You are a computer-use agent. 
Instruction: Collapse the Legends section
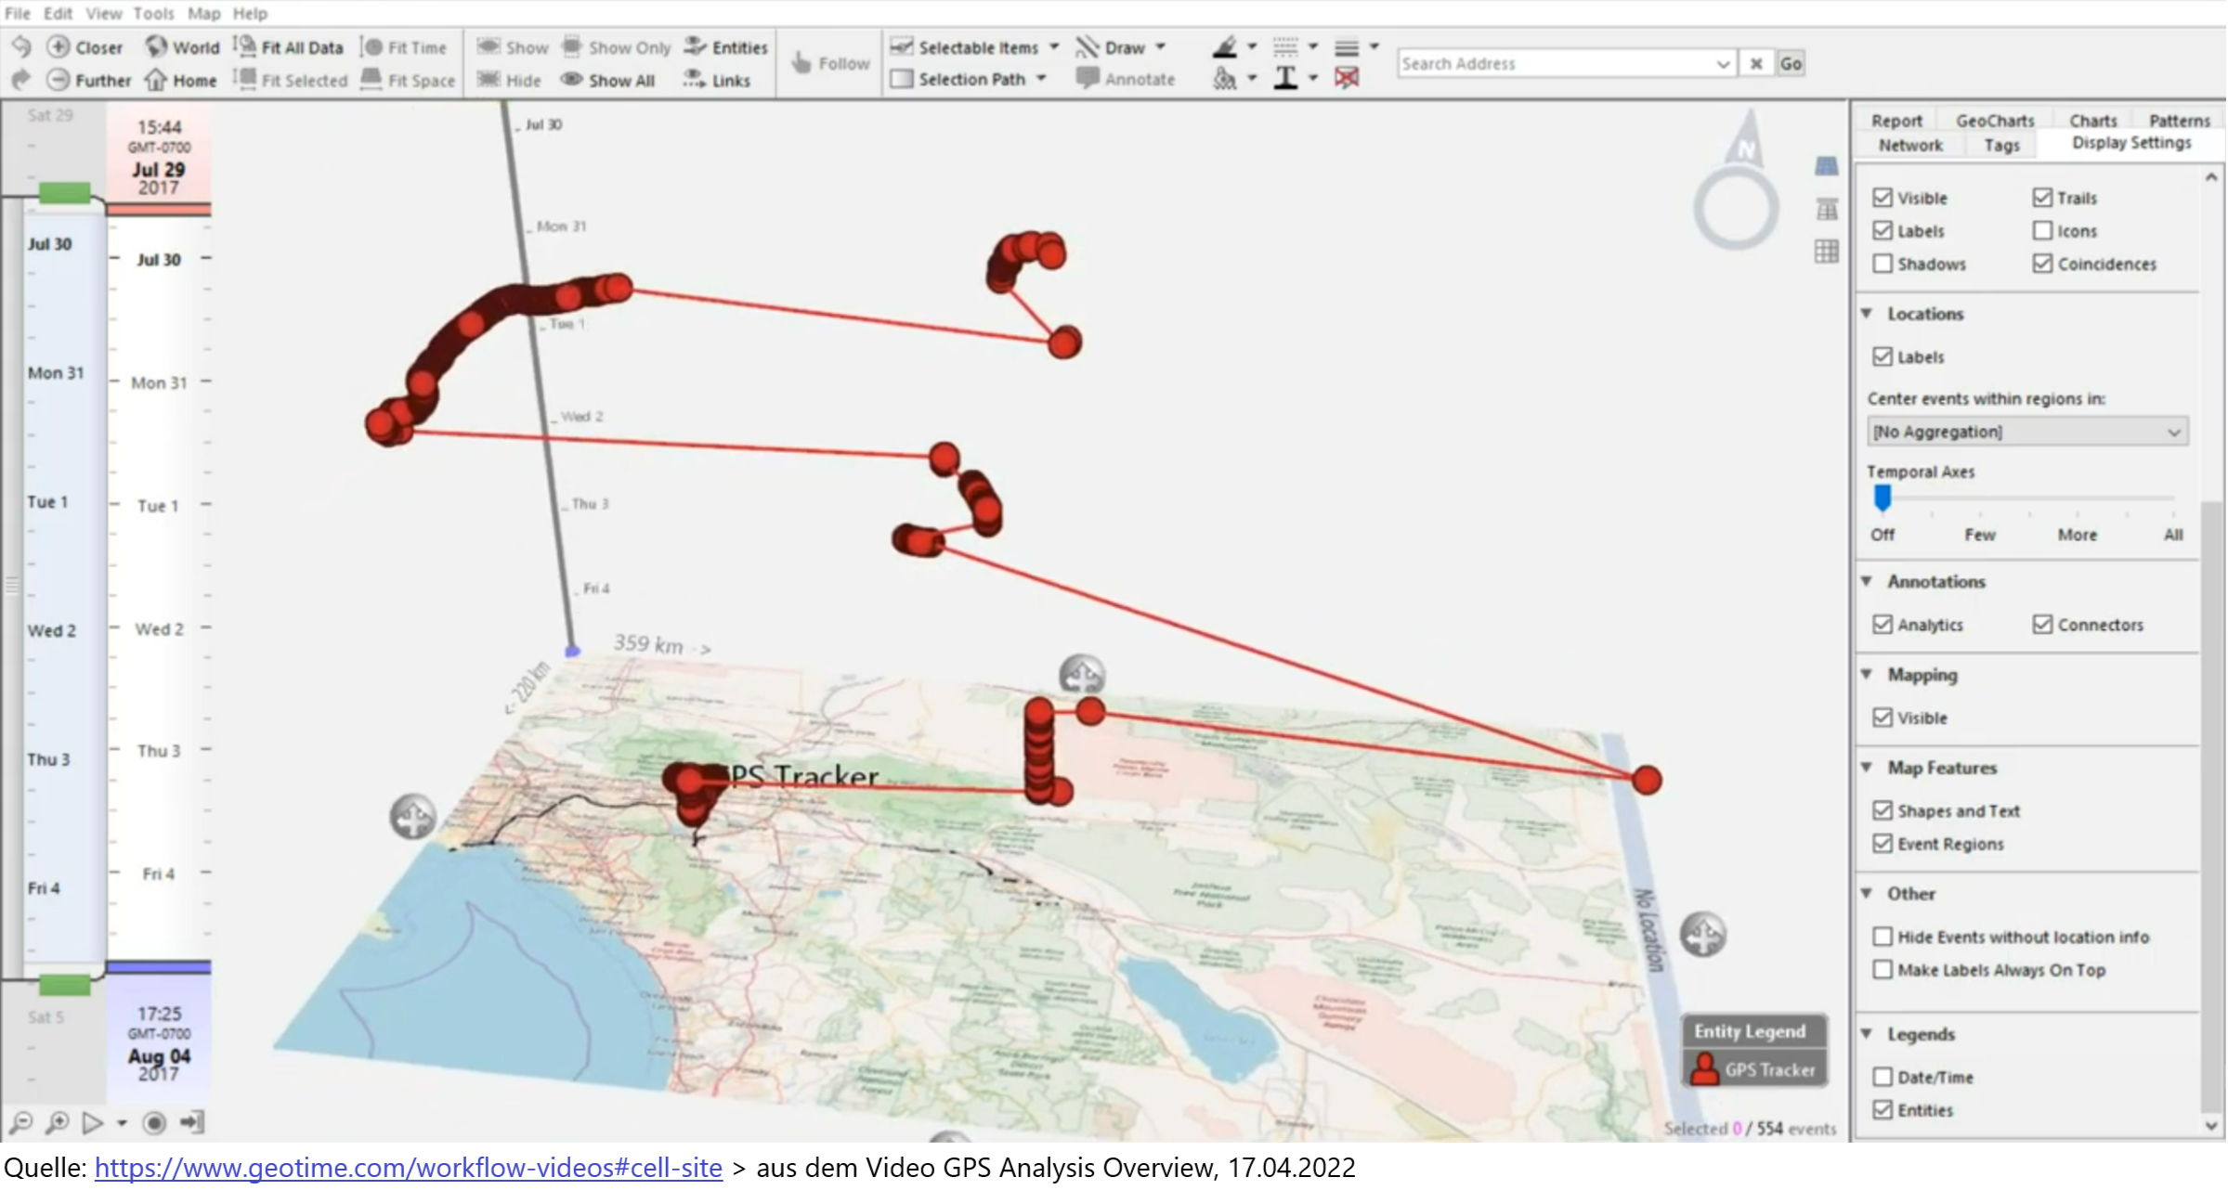point(1867,1034)
